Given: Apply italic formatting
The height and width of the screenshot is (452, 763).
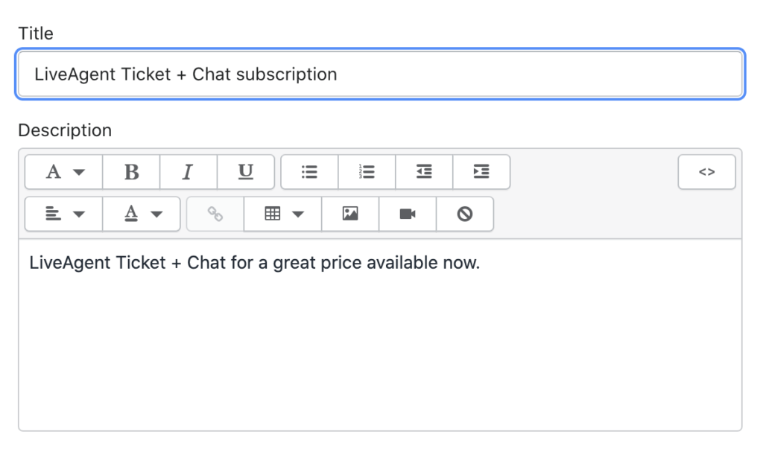Looking at the screenshot, I should coord(188,172).
